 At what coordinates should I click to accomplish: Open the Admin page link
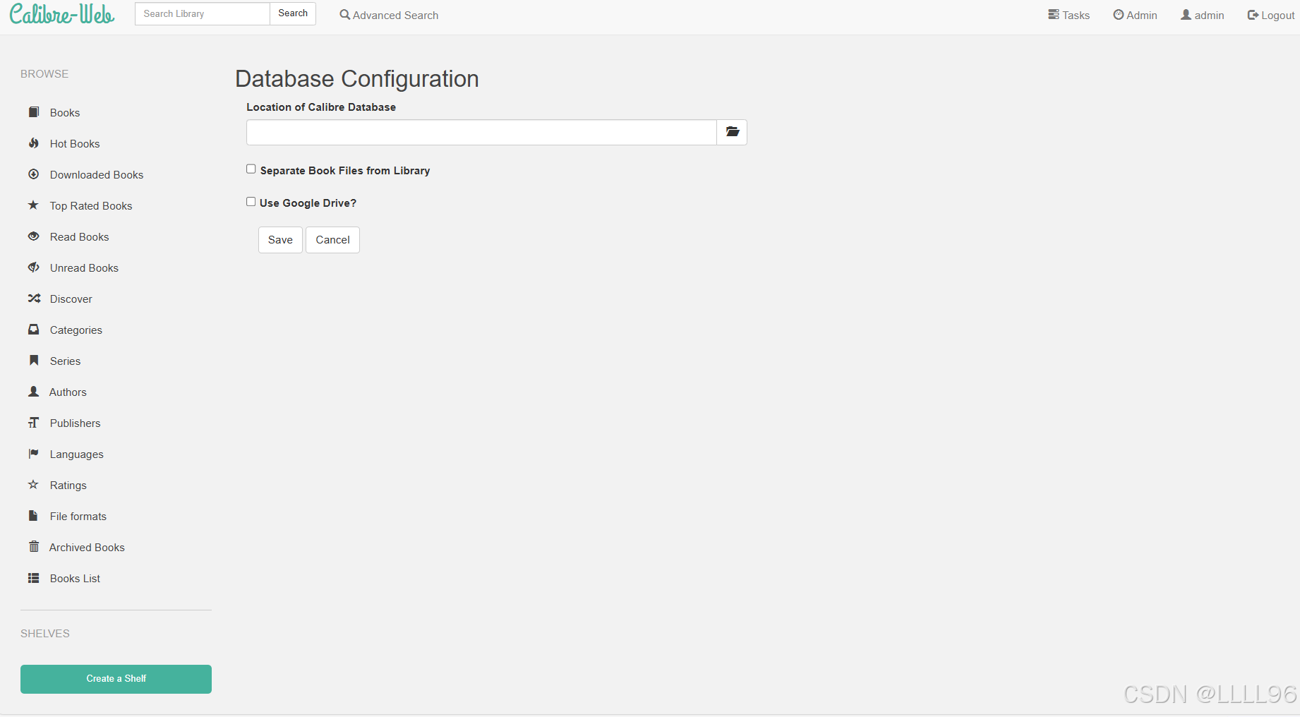click(x=1135, y=15)
